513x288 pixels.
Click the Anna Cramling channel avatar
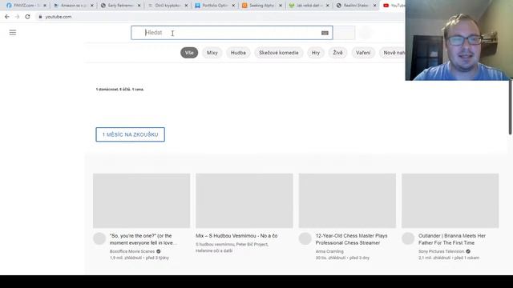305,238
